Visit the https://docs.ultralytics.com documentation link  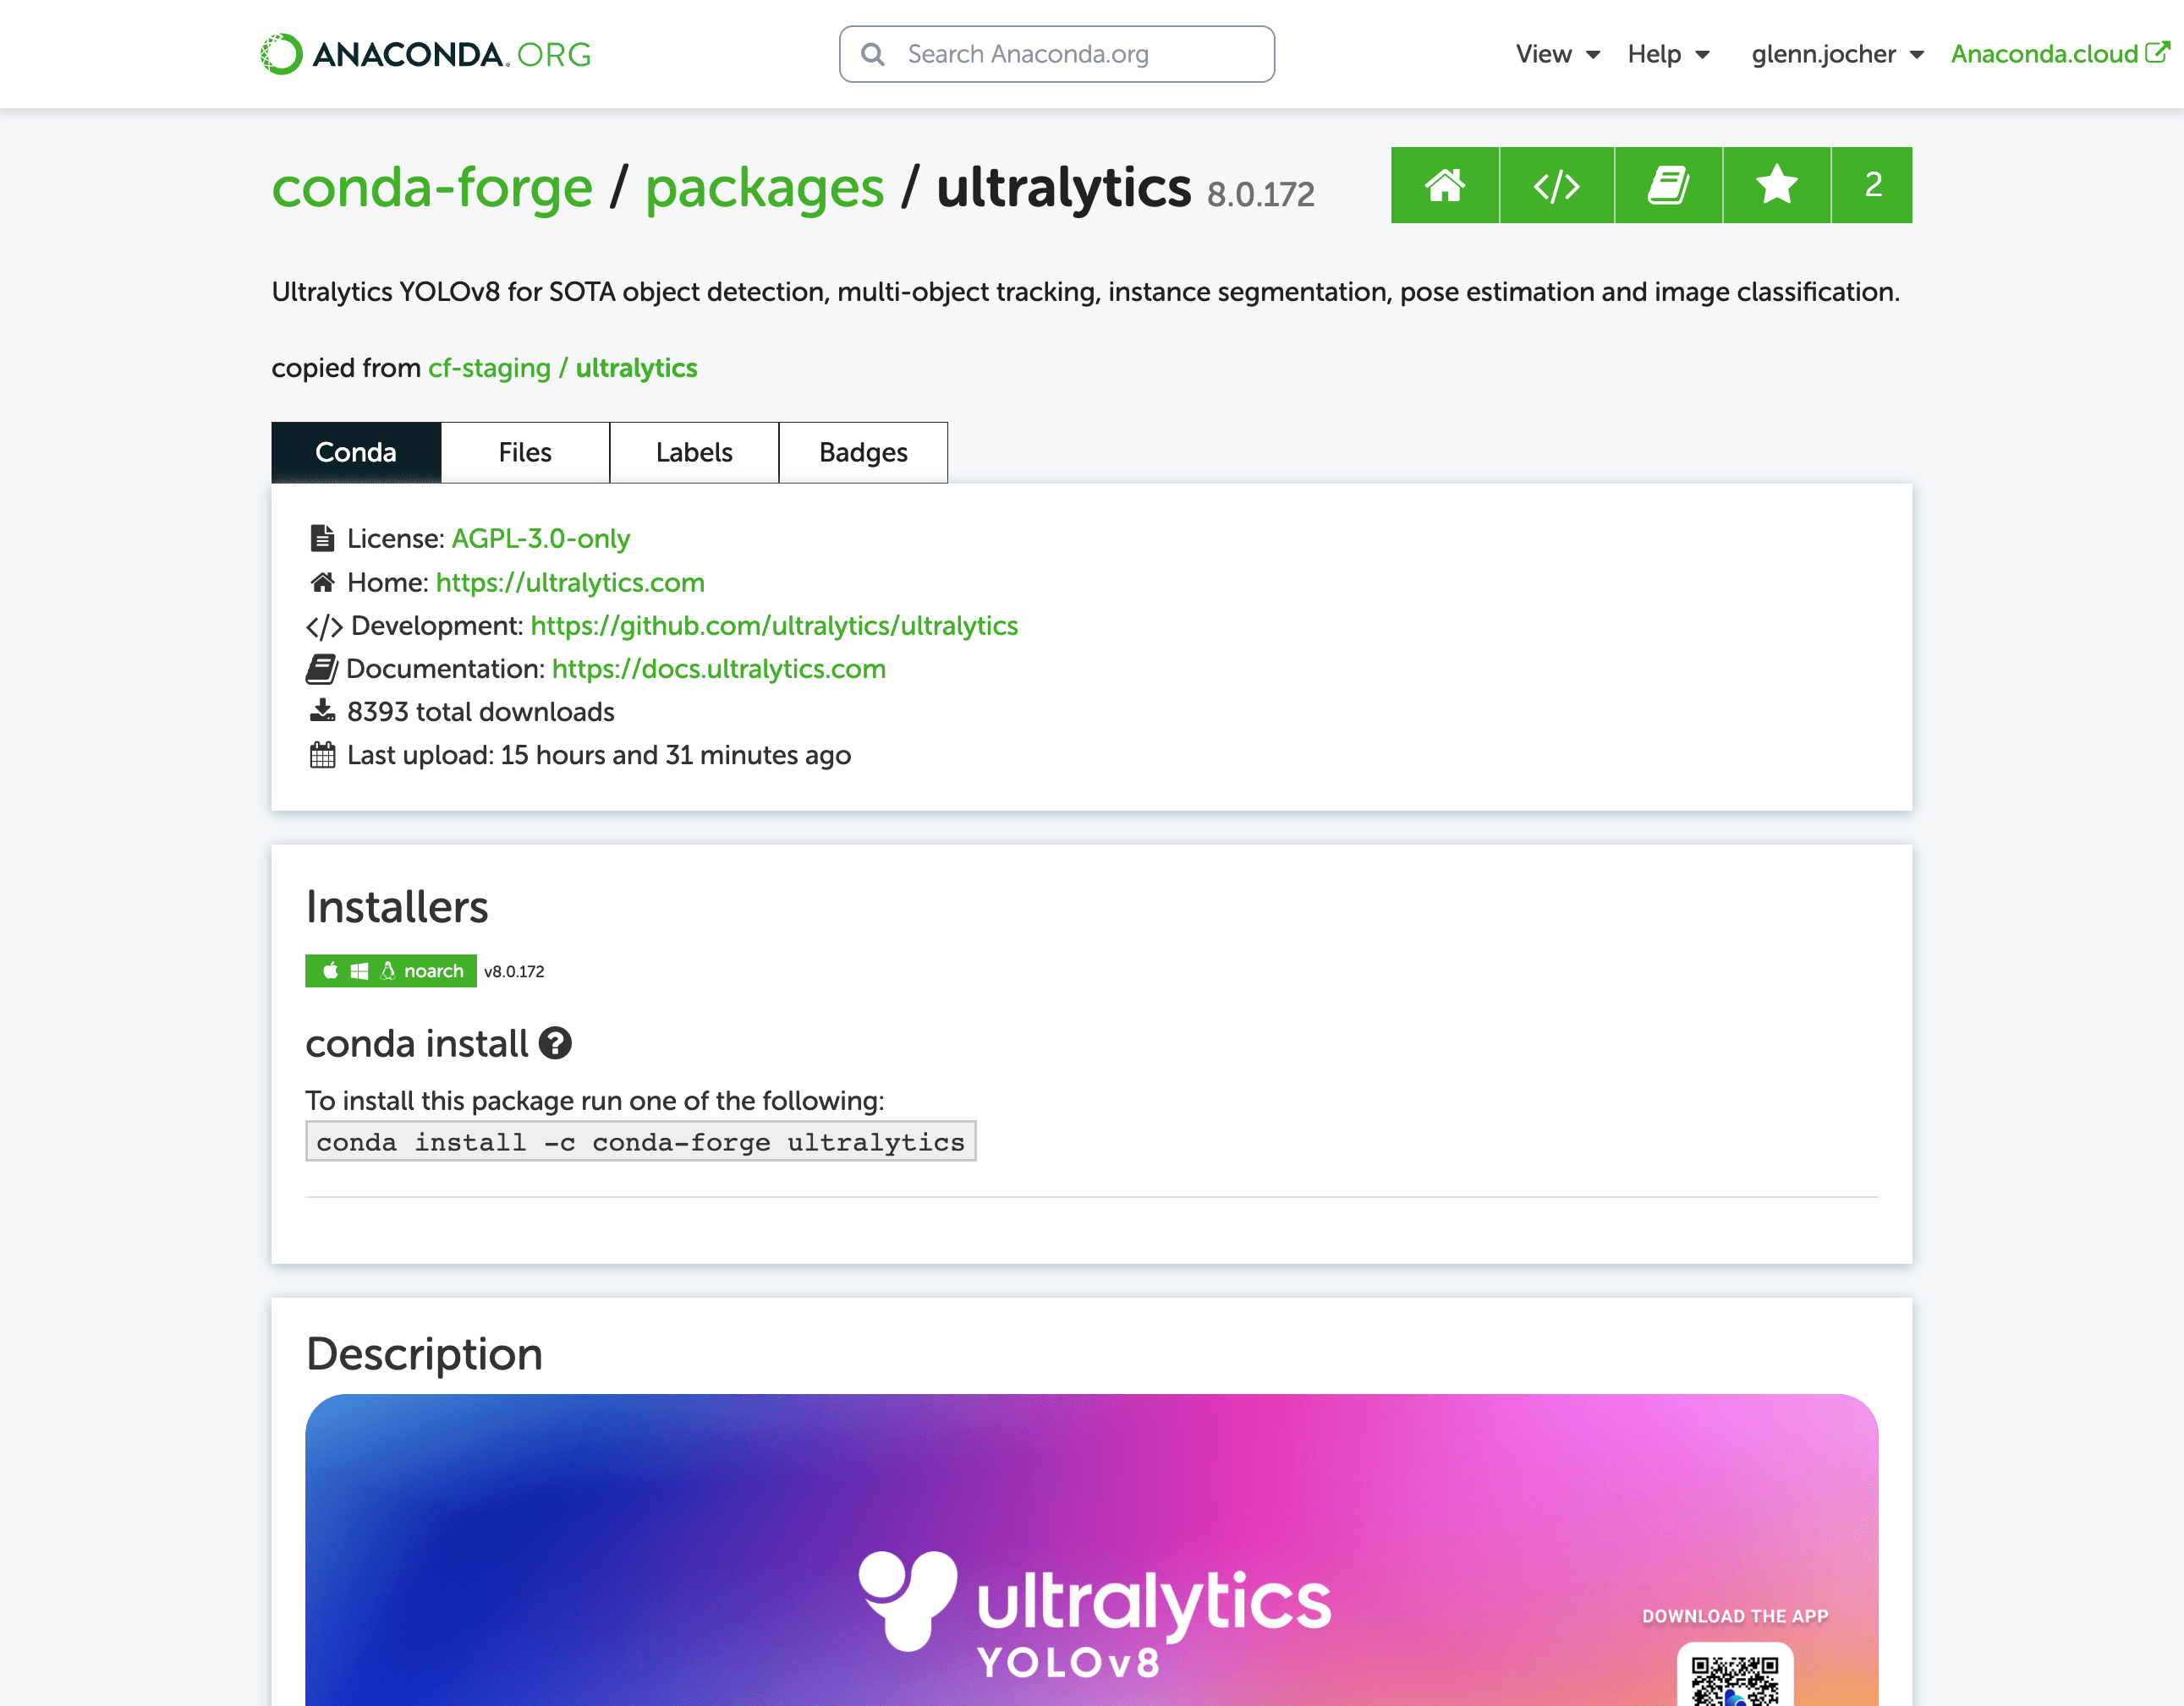(x=718, y=670)
